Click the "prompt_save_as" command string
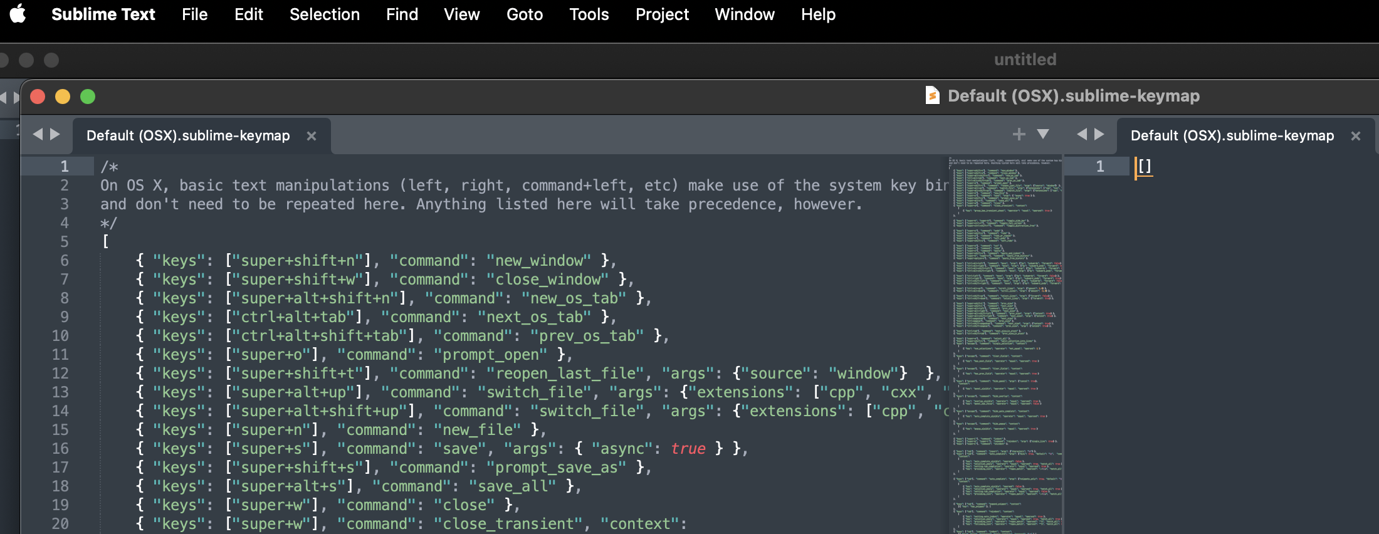This screenshot has height=534, width=1379. [557, 468]
